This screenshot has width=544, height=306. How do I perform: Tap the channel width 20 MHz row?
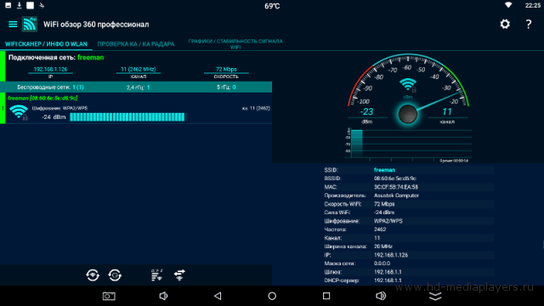click(409, 246)
